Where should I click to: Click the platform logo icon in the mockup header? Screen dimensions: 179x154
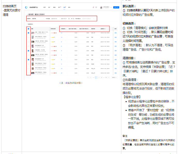26,7
